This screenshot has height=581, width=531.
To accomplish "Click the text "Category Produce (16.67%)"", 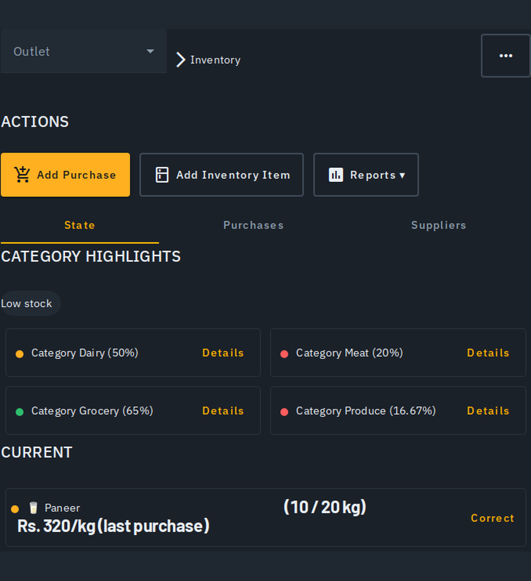I will (366, 411).
